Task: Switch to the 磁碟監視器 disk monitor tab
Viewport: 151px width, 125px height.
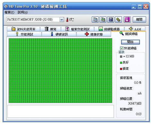Action: tap(109, 29)
